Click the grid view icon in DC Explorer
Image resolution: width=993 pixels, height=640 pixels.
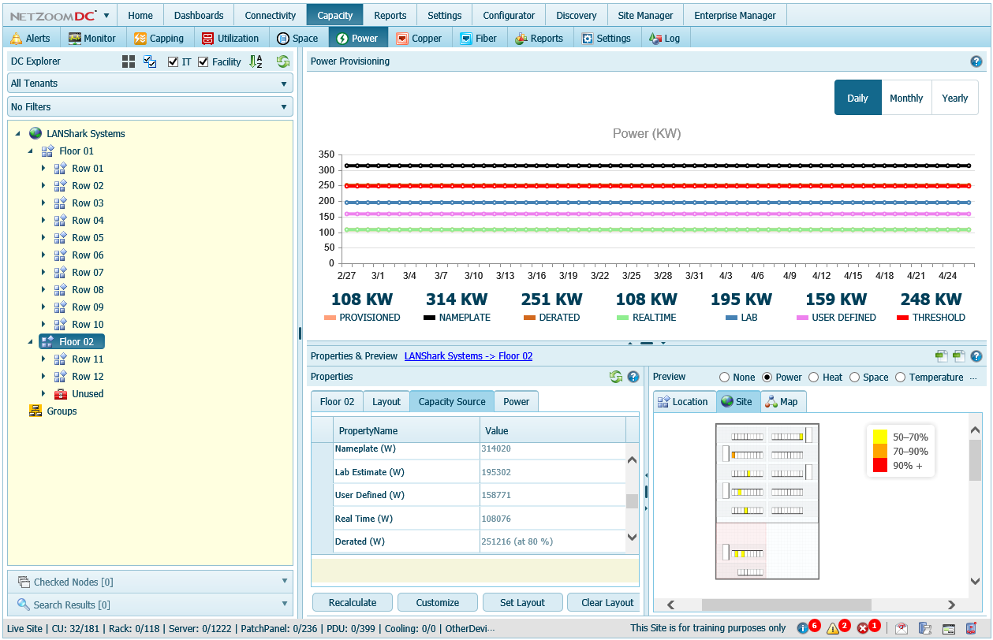(129, 61)
